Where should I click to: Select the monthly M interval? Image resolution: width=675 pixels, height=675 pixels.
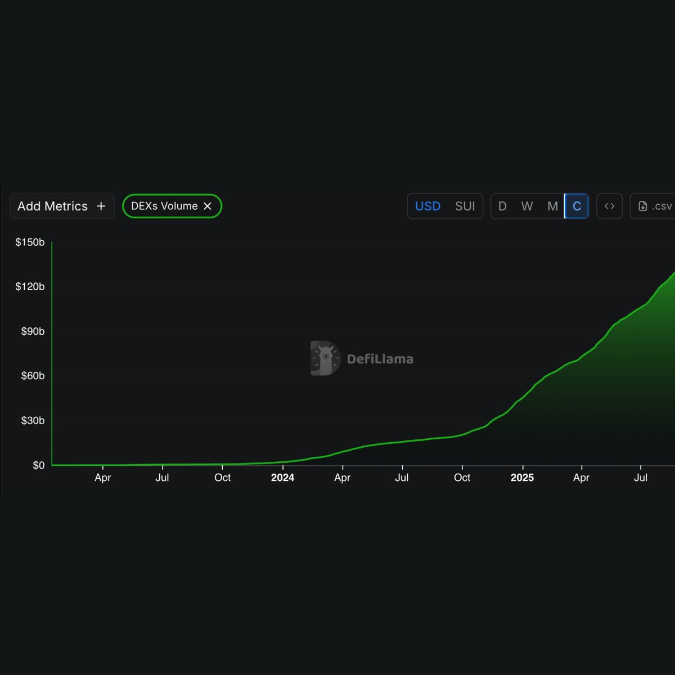point(552,206)
